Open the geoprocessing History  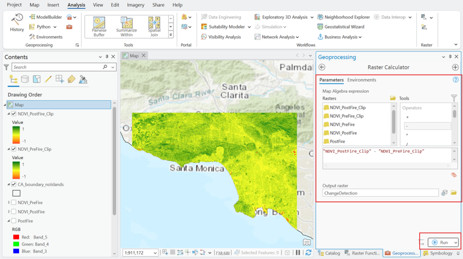pos(17,23)
